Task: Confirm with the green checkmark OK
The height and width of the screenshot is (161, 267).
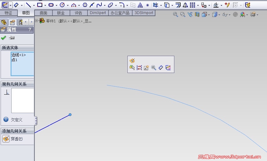Action: [x=3, y=38]
